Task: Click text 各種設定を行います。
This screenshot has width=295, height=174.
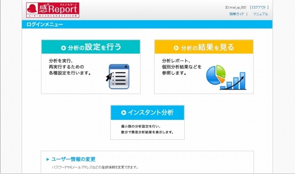Action: click(x=70, y=73)
